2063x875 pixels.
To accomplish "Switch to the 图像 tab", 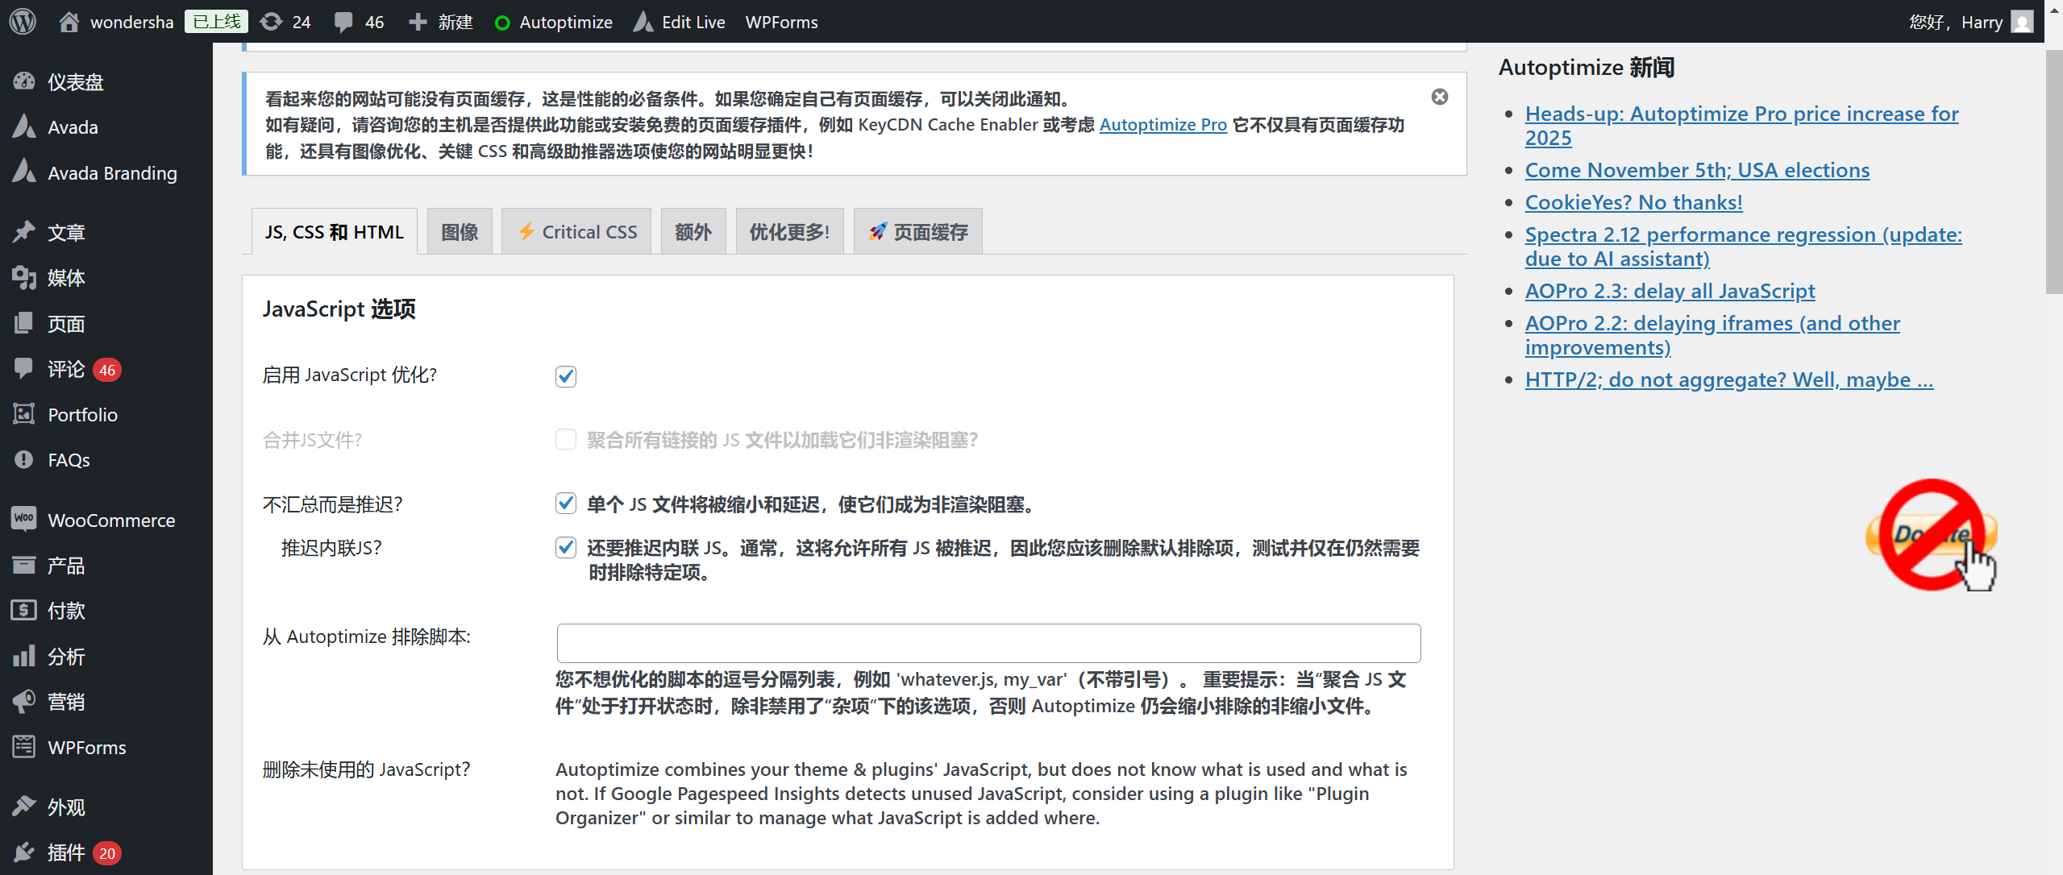I will 458,231.
